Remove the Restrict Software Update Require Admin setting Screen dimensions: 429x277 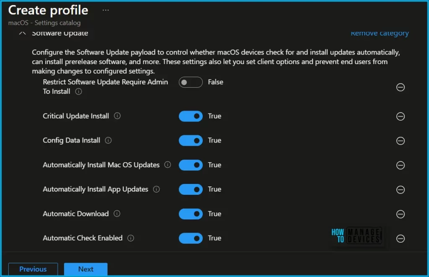coord(400,87)
